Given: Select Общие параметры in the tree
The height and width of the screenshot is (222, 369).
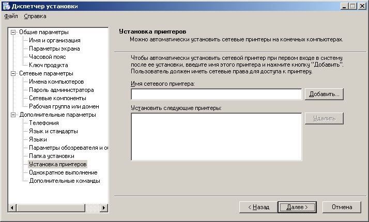Looking at the screenshot, I should pyautogui.click(x=44, y=32).
